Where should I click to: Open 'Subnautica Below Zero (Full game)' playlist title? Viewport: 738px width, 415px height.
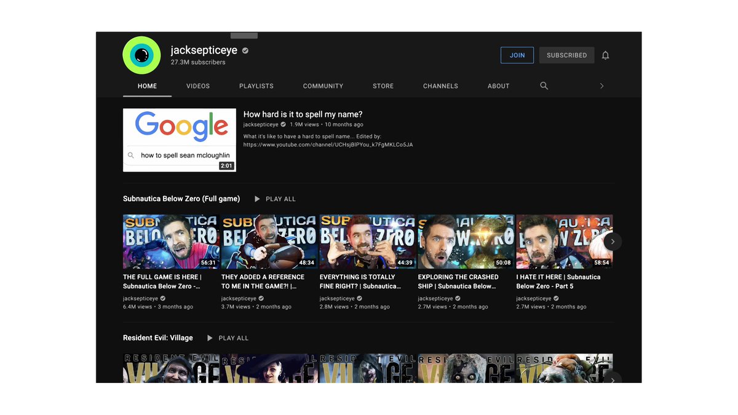181,199
